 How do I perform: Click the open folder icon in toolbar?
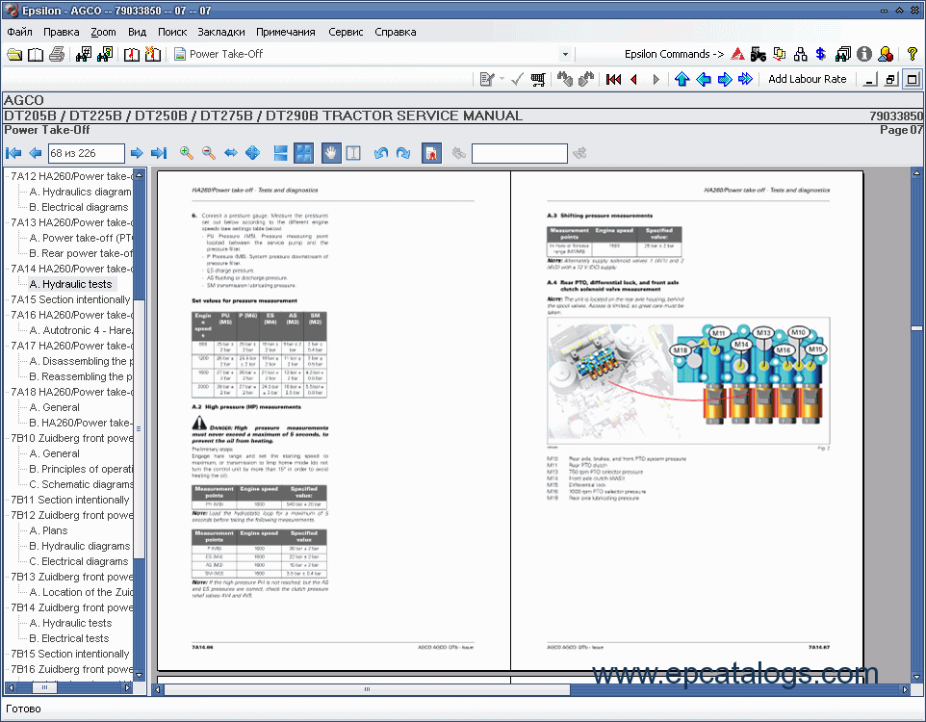14,54
